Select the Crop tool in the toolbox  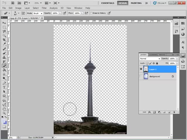coord(4,40)
